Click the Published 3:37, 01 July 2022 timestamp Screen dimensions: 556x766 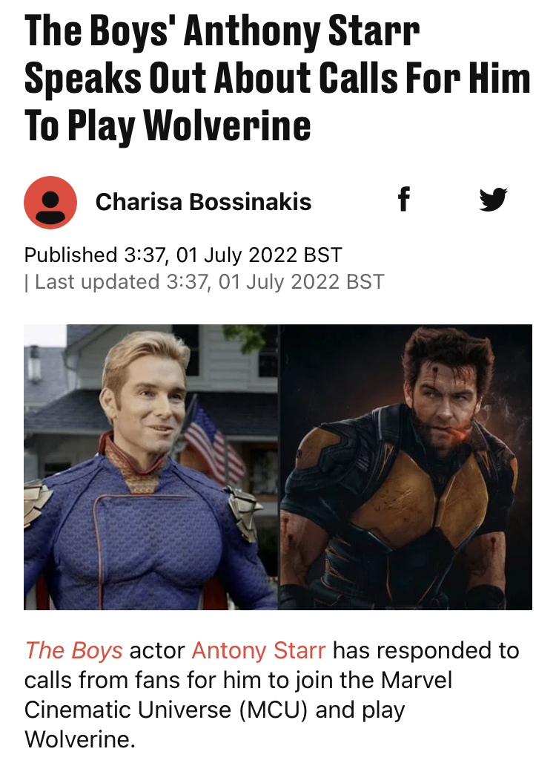(x=183, y=255)
